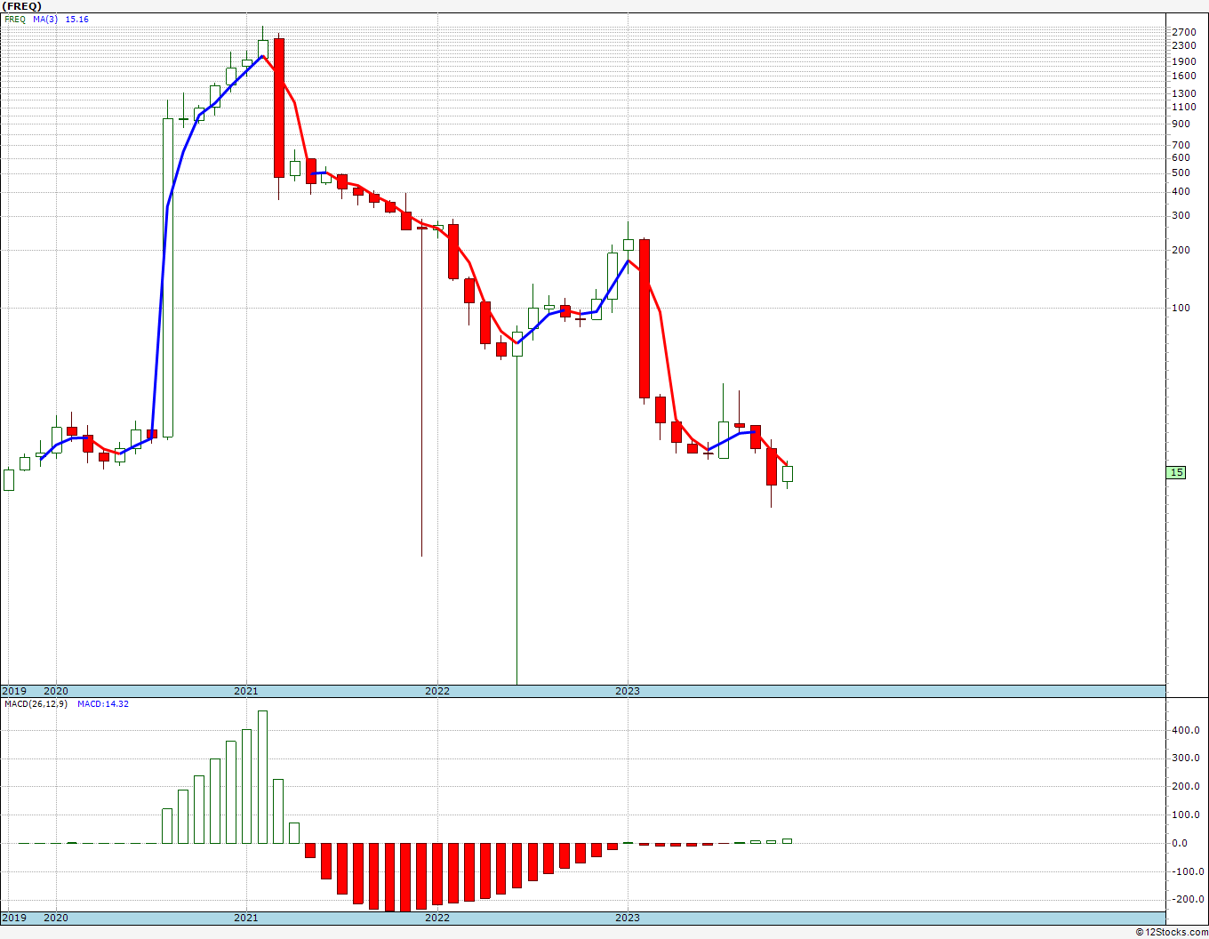This screenshot has width=1209, height=939.
Task: Click the 400.0 MACD axis label
Action: click(x=1185, y=730)
